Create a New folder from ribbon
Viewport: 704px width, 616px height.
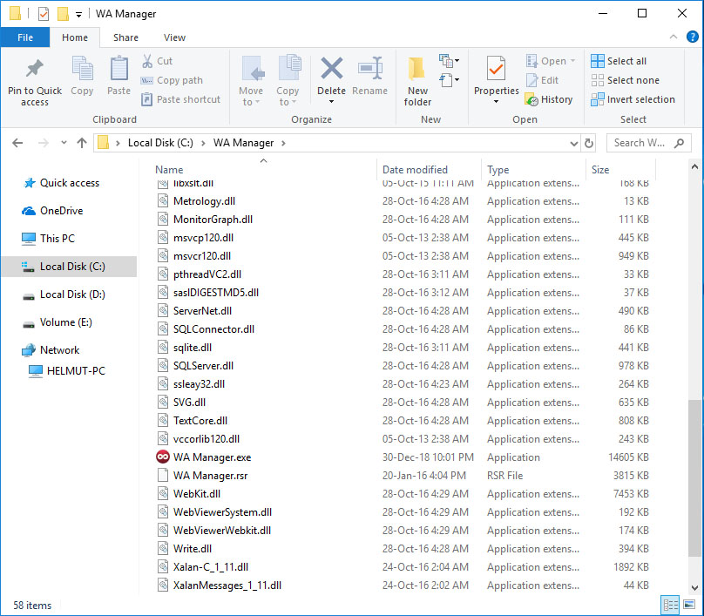[417, 82]
